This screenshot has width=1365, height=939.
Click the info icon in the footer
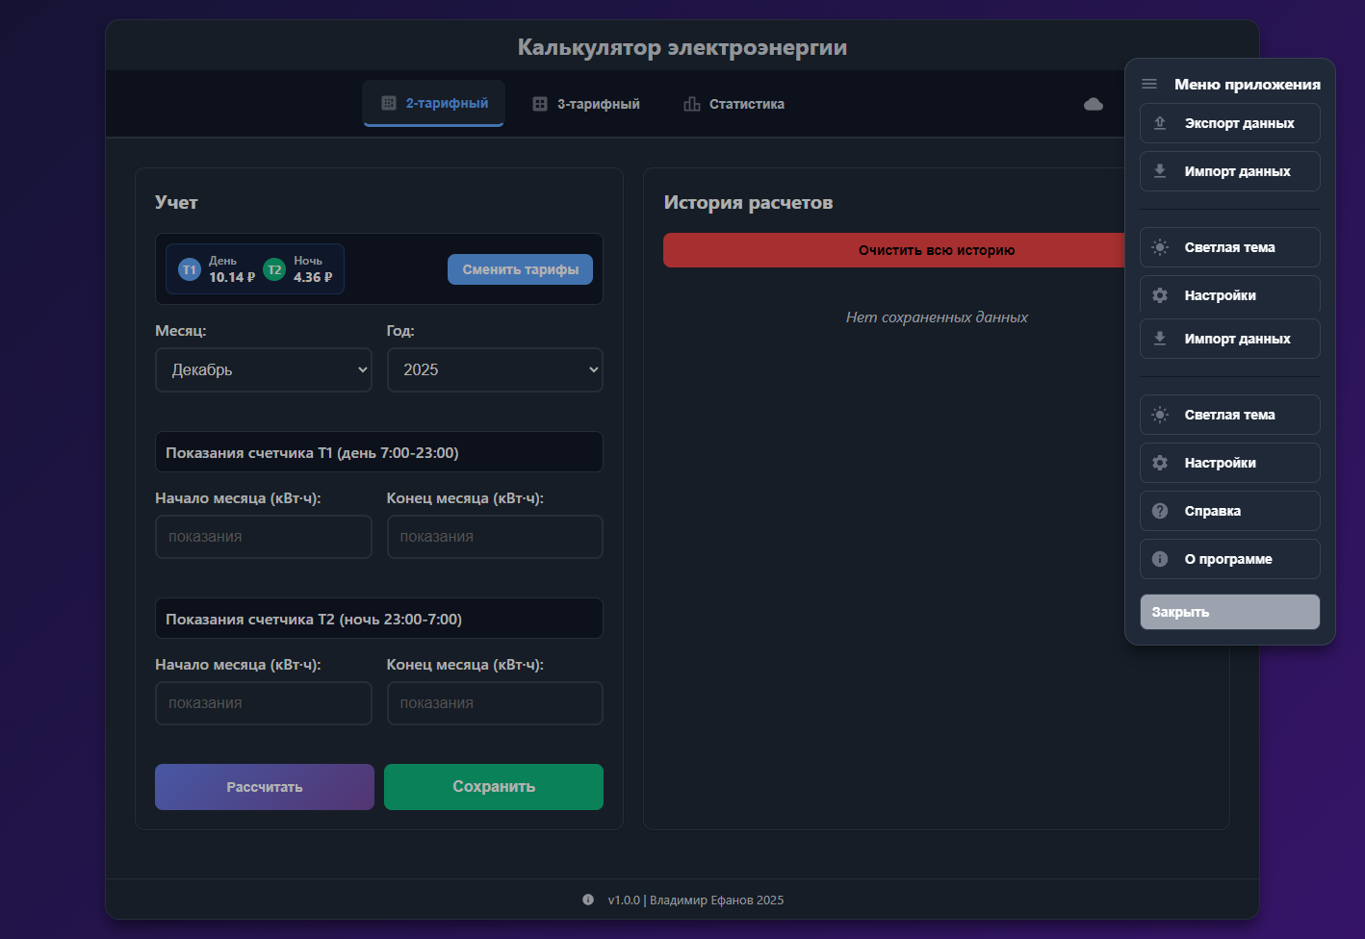point(588,900)
